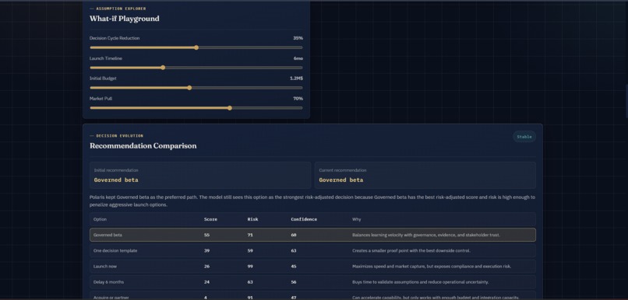Click the 1.2M$ Initial Budget value

click(296, 78)
